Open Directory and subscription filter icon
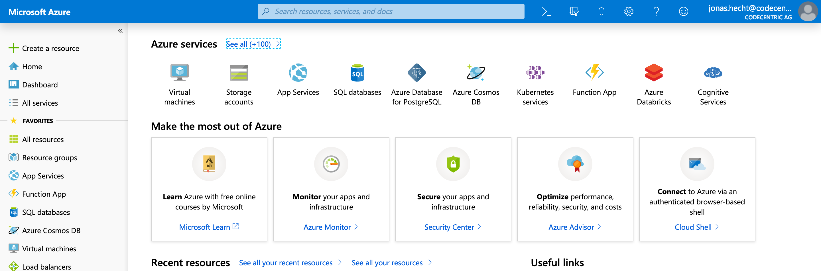This screenshot has height=271, width=821. pos(574,12)
